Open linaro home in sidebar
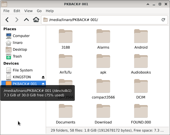 tap(24, 43)
